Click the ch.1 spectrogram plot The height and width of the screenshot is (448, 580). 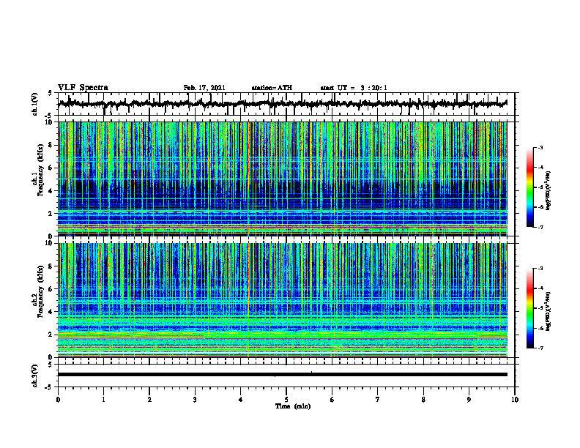pos(282,179)
